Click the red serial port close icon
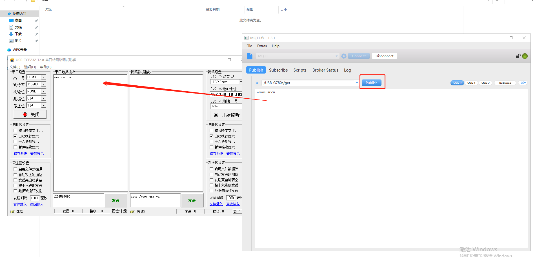This screenshot has width=537, height=257. coord(25,114)
